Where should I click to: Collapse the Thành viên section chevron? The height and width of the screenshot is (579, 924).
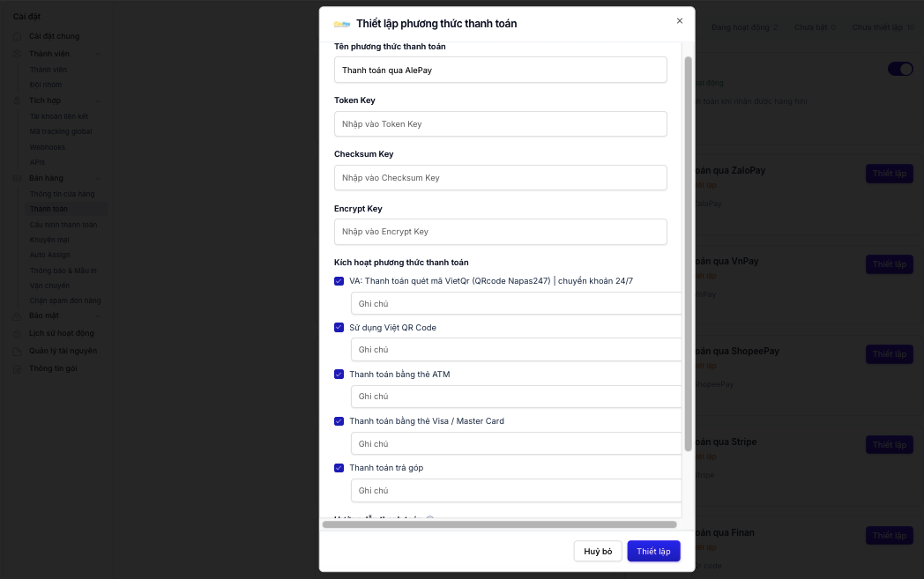[x=98, y=54]
